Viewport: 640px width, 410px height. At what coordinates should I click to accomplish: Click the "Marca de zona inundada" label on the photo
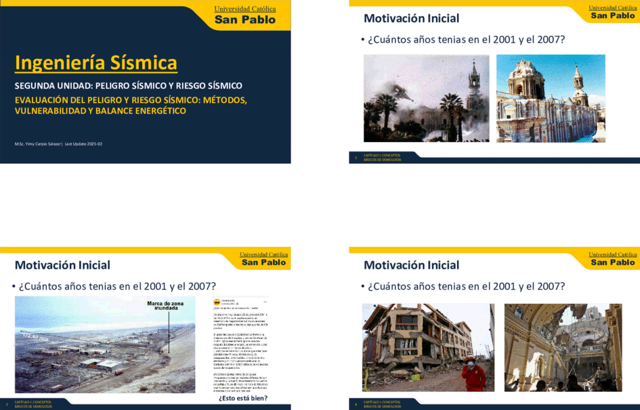coord(165,306)
